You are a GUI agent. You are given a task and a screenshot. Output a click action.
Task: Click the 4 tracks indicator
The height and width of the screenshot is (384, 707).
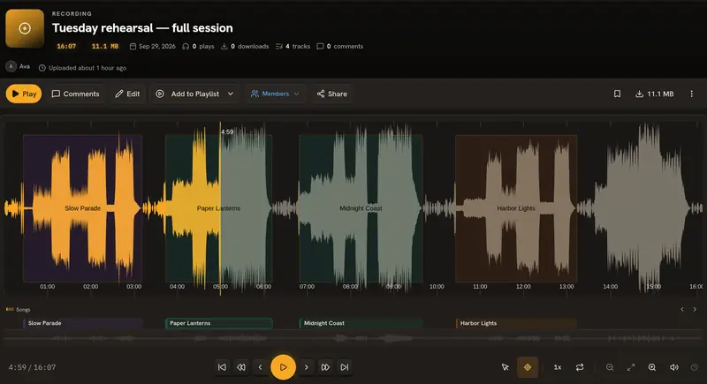(293, 46)
